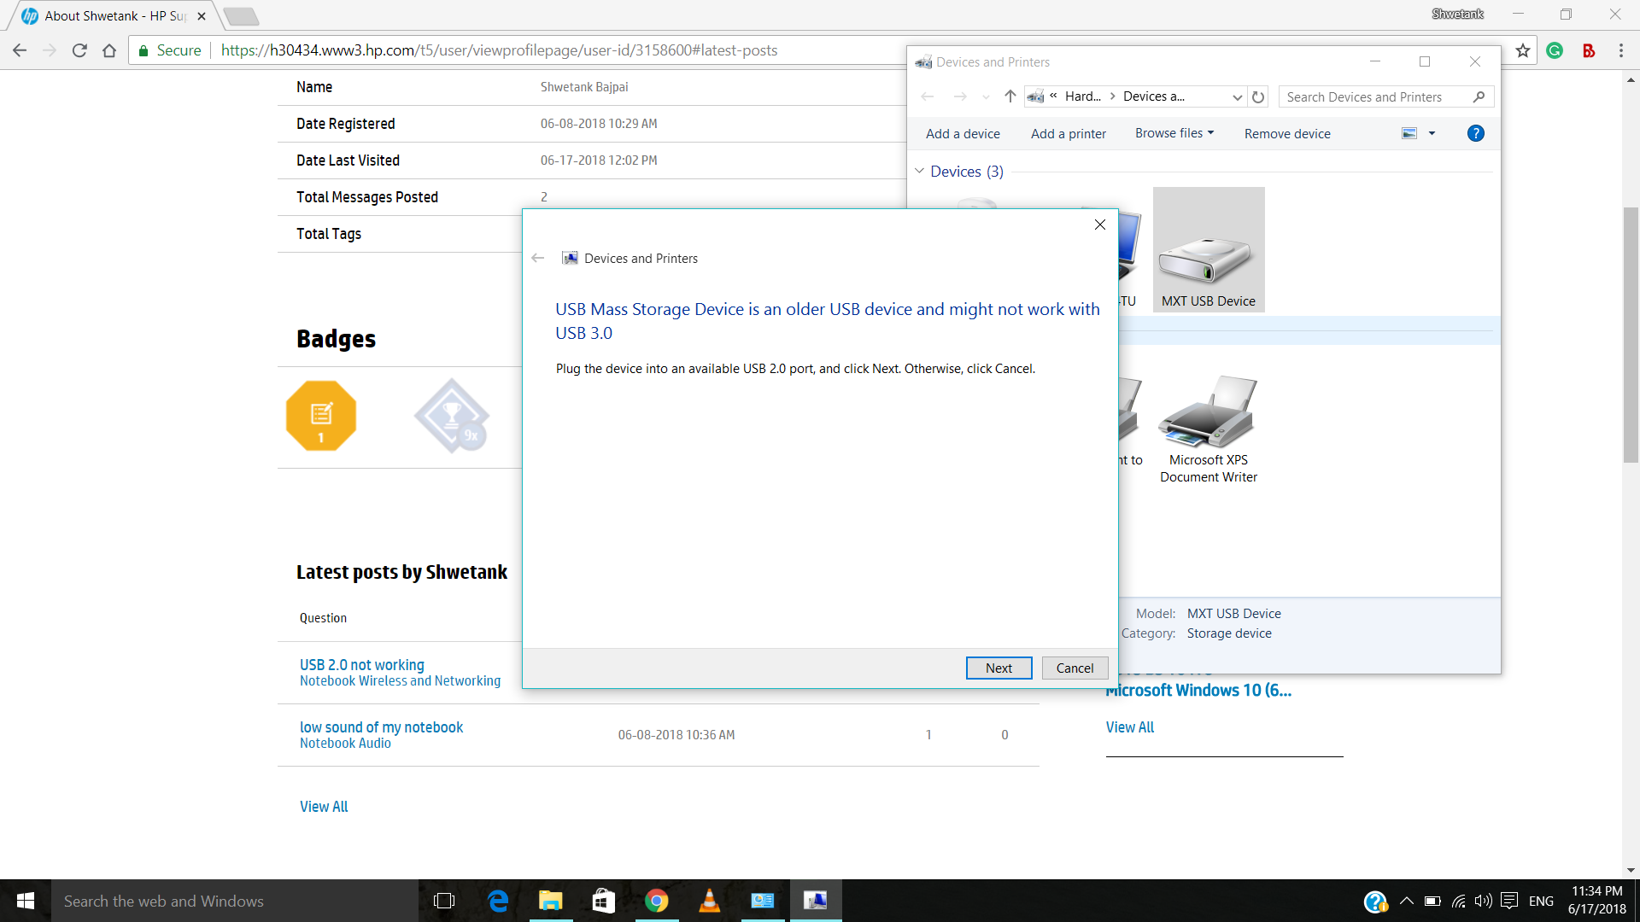Open Task View from the taskbar

pos(443,901)
